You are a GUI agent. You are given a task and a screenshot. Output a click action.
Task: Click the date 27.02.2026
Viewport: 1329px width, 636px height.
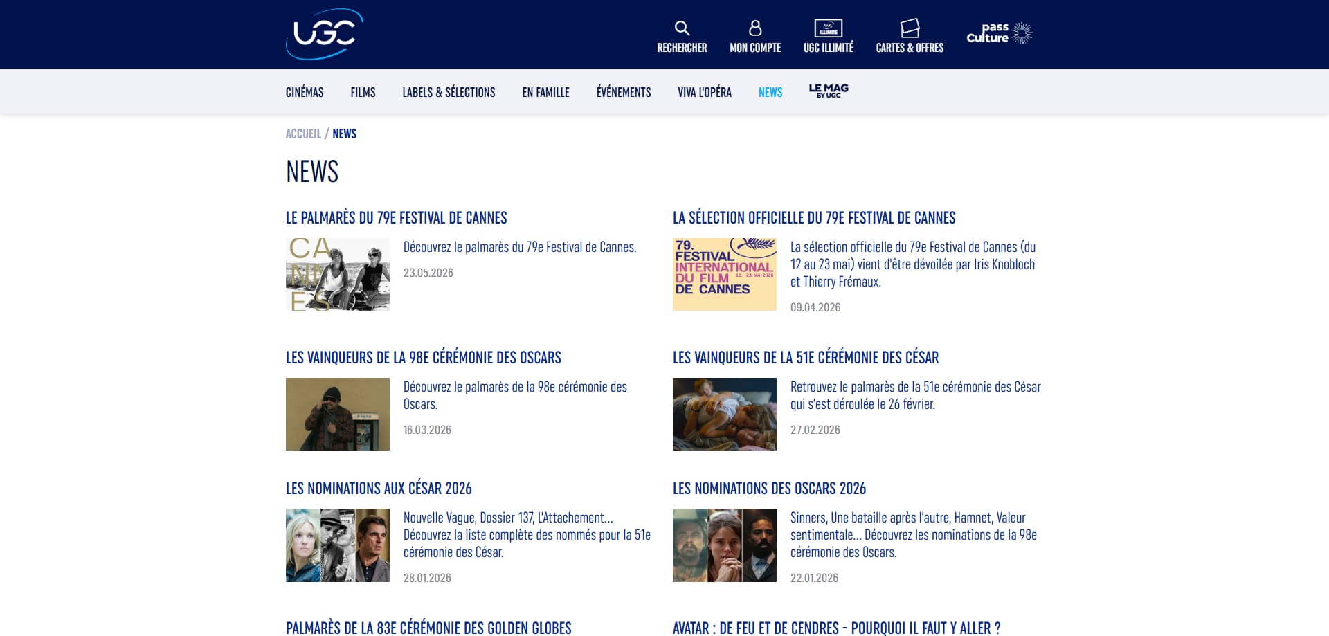tap(815, 430)
